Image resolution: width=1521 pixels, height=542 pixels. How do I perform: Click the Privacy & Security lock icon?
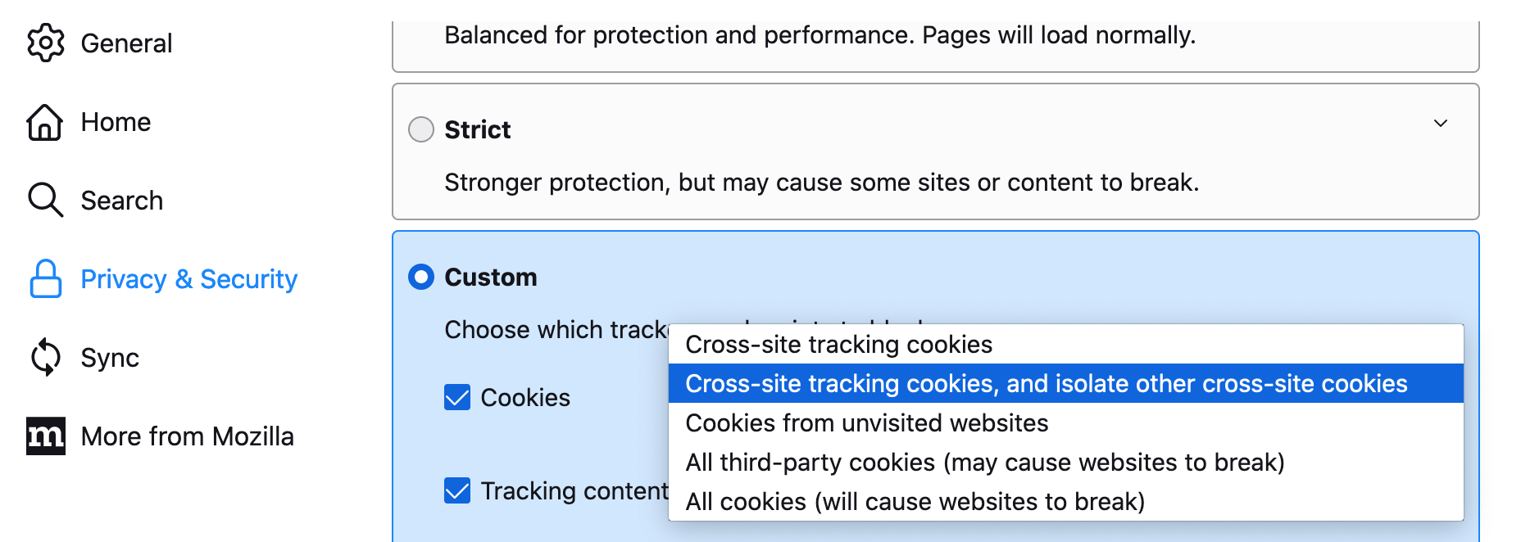tap(45, 278)
